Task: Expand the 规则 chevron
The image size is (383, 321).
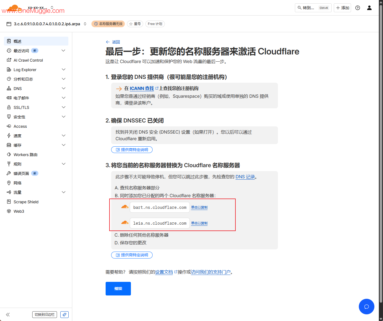Action: pos(63,164)
